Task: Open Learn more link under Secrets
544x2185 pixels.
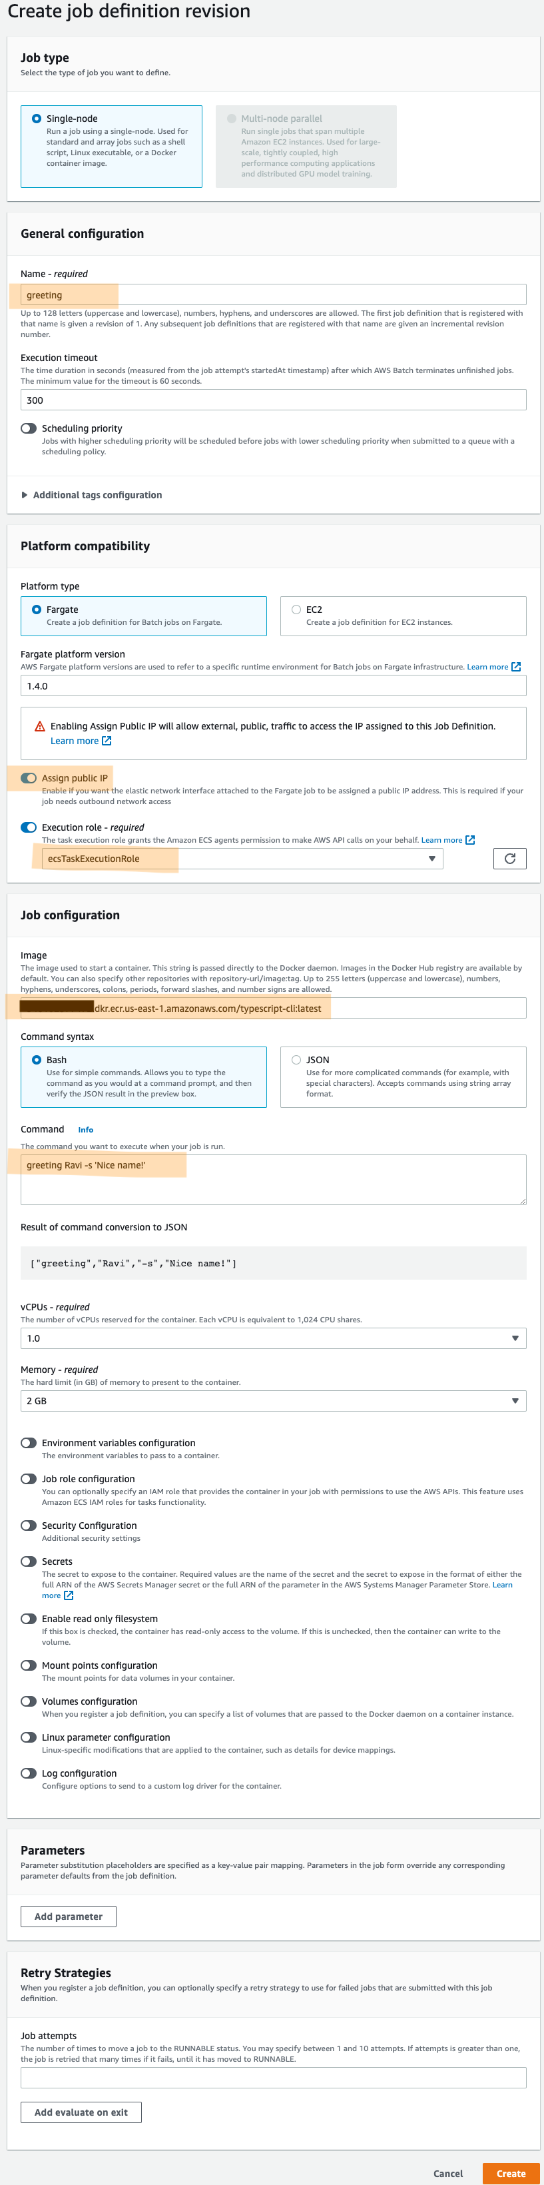Action: [503, 1585]
